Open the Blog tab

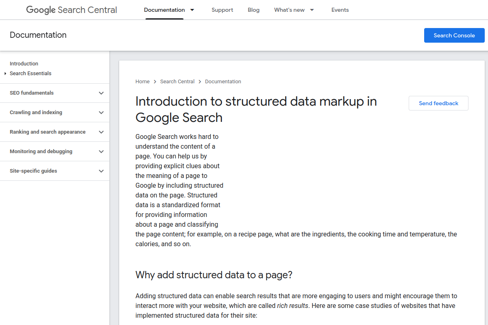254,10
